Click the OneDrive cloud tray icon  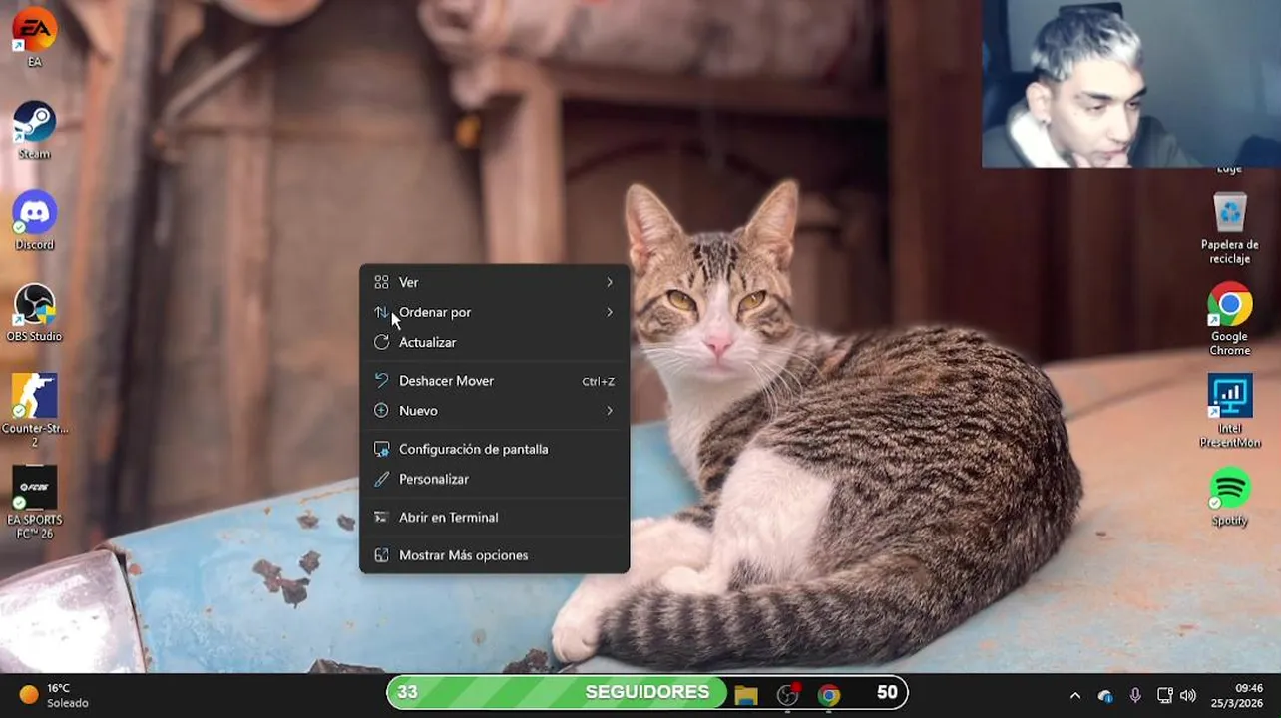[x=1105, y=695]
